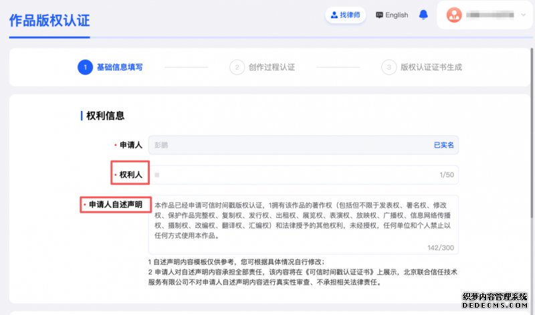Image resolution: width=535 pixels, height=315 pixels.
Task: Click the 找律师 lawyer button
Action: point(345,15)
